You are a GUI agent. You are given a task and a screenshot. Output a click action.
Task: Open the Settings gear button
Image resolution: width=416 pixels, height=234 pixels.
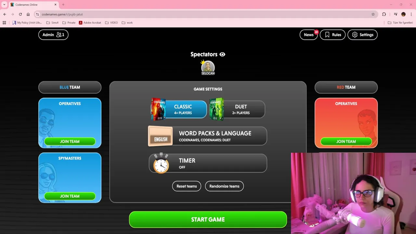point(362,35)
